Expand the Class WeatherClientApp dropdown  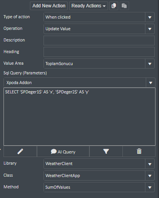pyautogui.click(x=150, y=176)
